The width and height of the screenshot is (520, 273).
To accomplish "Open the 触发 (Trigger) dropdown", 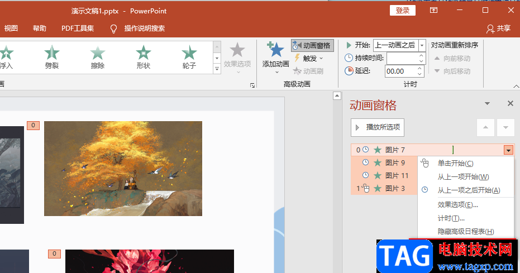I will [308, 58].
